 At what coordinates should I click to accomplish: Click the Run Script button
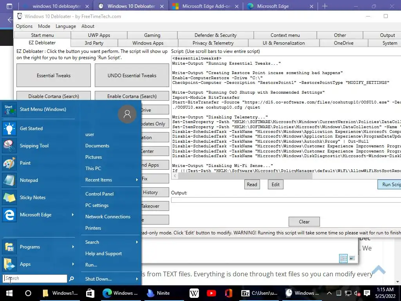coord(390,185)
